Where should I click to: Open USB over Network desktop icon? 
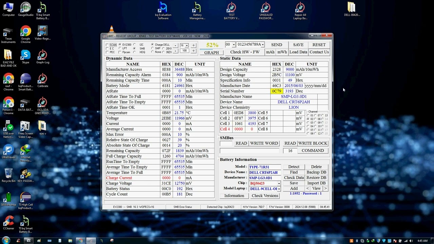(8, 130)
